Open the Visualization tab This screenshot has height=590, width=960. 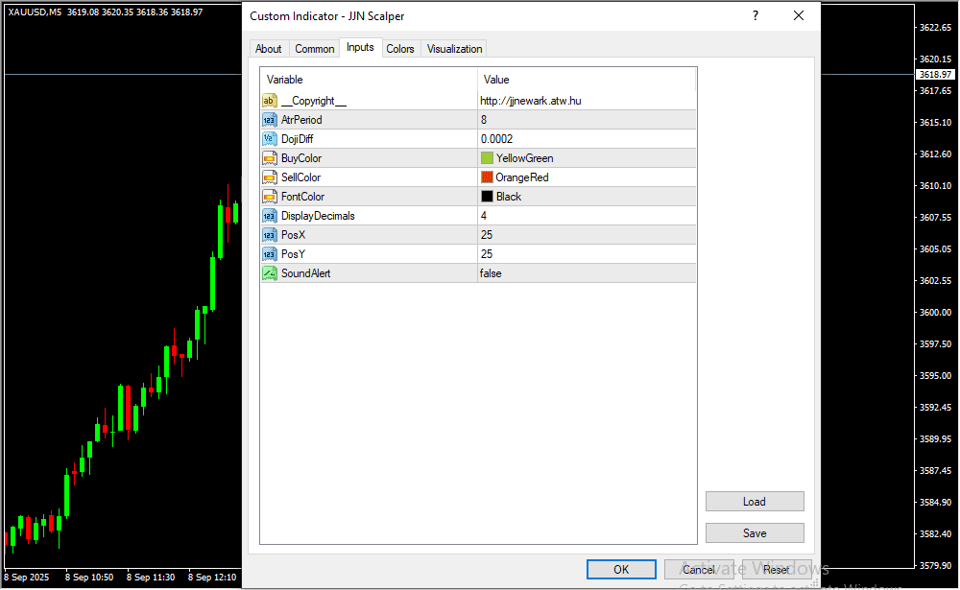454,49
